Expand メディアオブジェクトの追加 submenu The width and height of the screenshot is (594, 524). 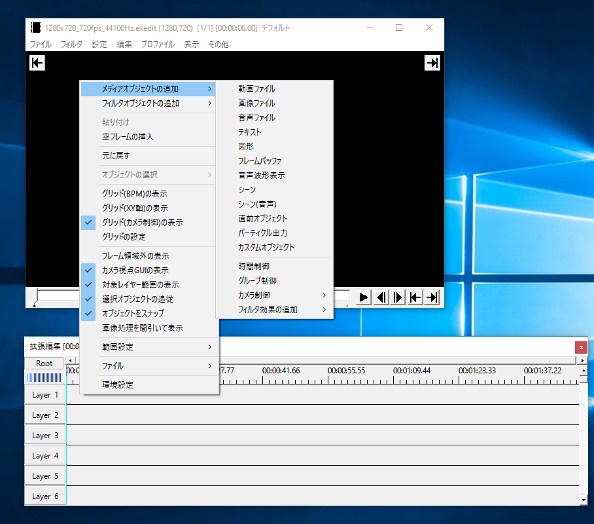(x=148, y=89)
